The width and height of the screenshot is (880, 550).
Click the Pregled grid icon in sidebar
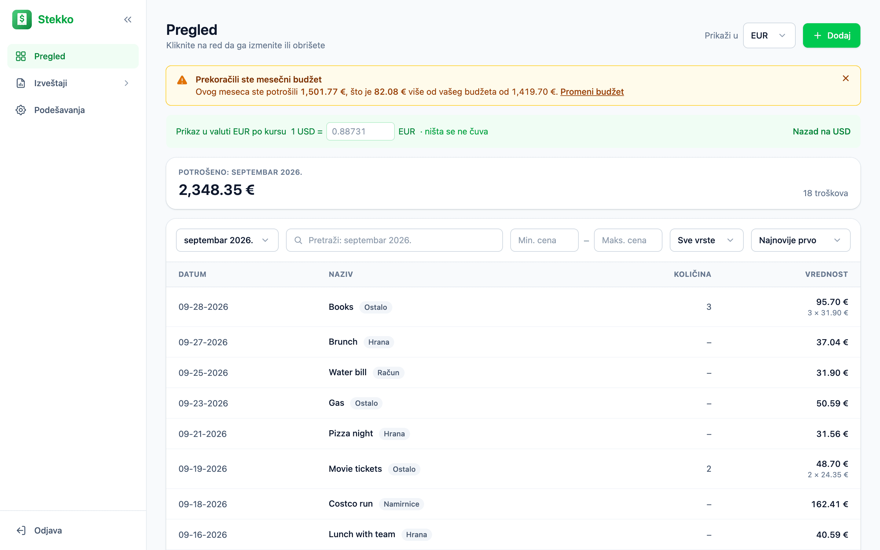tap(21, 57)
